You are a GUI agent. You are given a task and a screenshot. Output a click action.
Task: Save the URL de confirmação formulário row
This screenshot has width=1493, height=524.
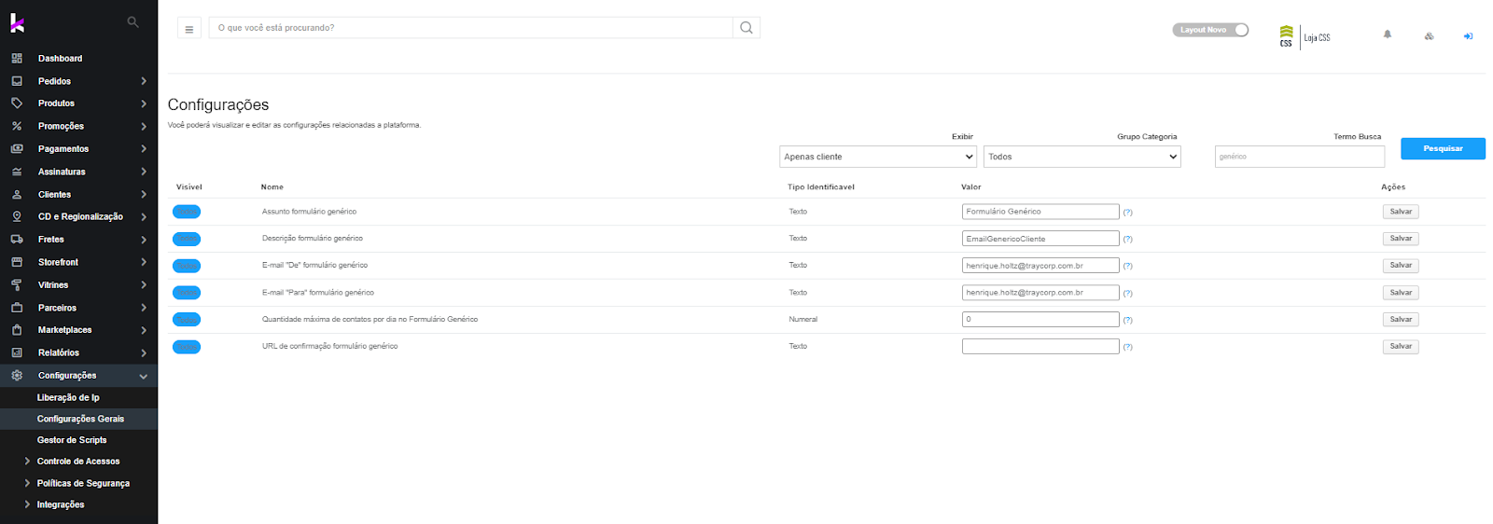(1401, 347)
